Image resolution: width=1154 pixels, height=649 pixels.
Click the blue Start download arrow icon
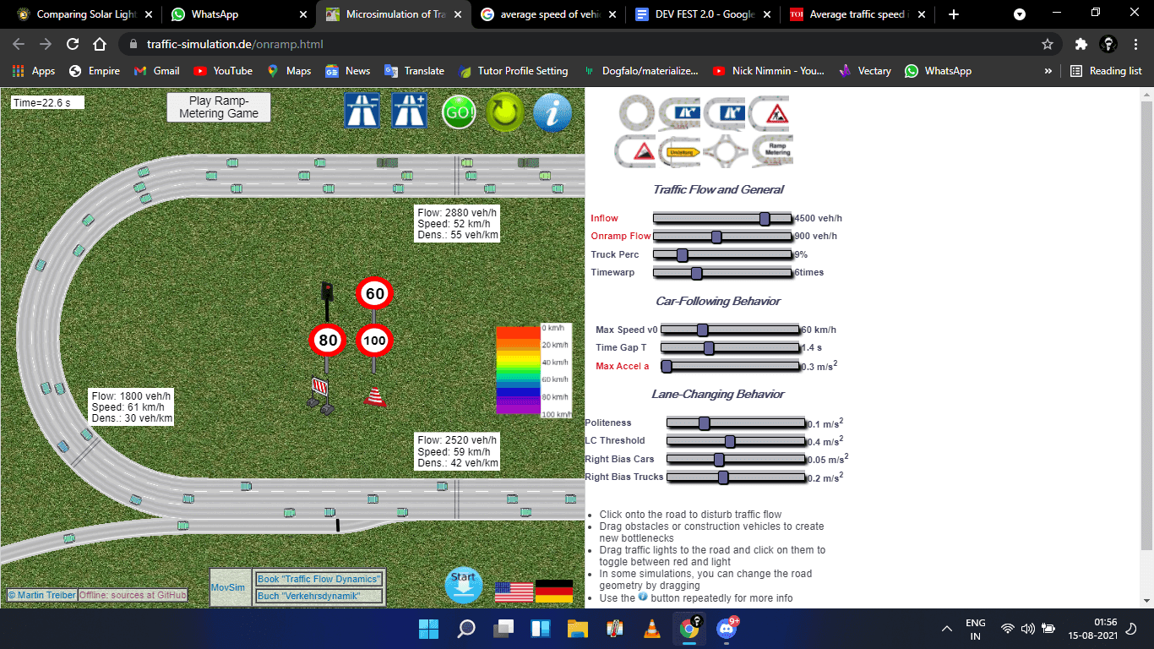point(464,586)
